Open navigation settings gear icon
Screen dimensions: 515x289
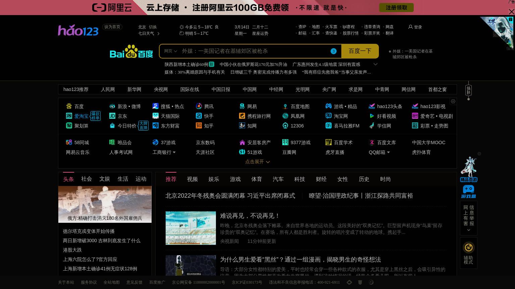click(453, 101)
